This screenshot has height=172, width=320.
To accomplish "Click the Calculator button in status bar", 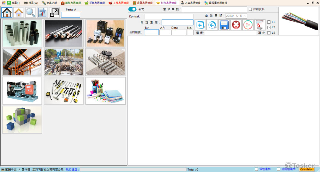I will (x=306, y=169).
